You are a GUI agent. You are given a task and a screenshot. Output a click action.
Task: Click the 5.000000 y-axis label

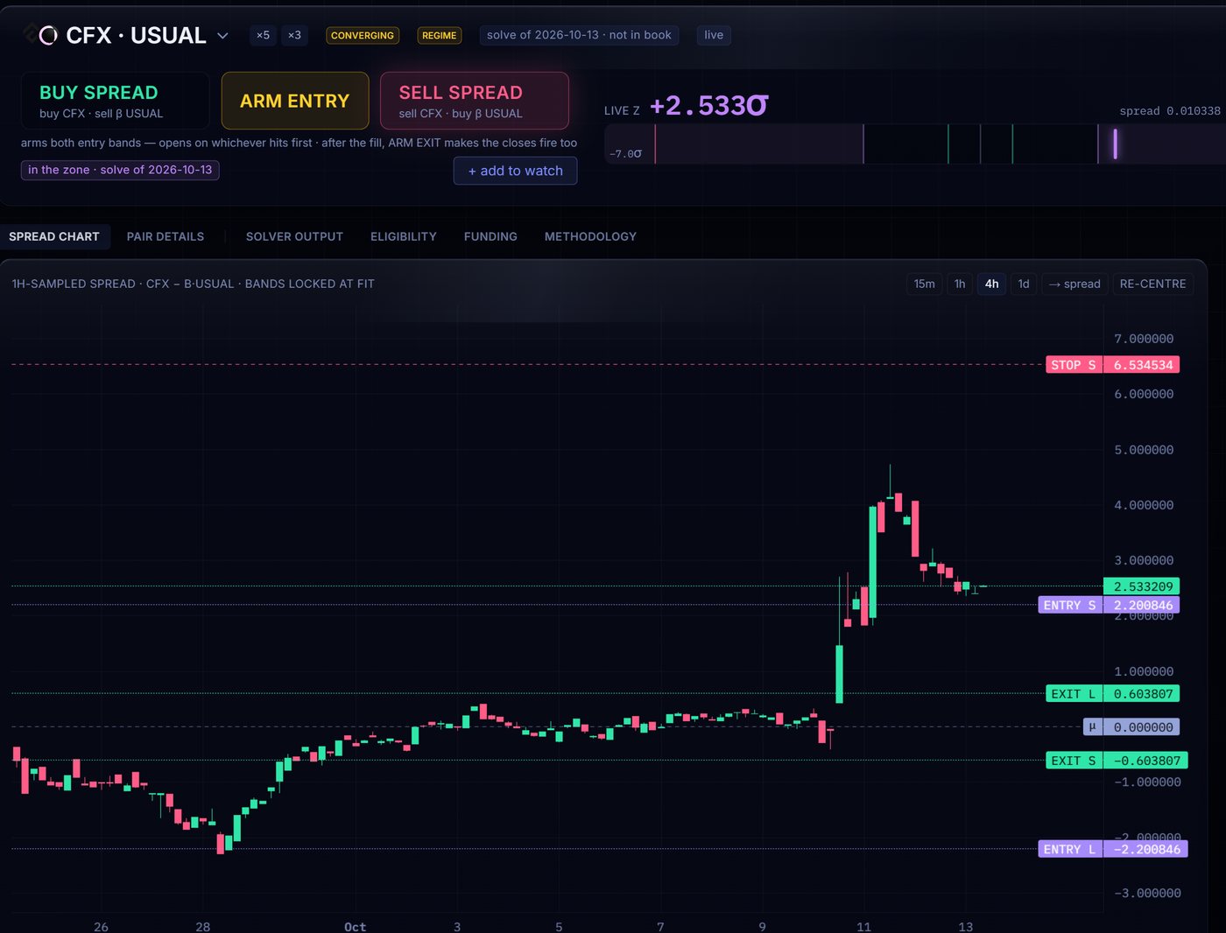1144,450
